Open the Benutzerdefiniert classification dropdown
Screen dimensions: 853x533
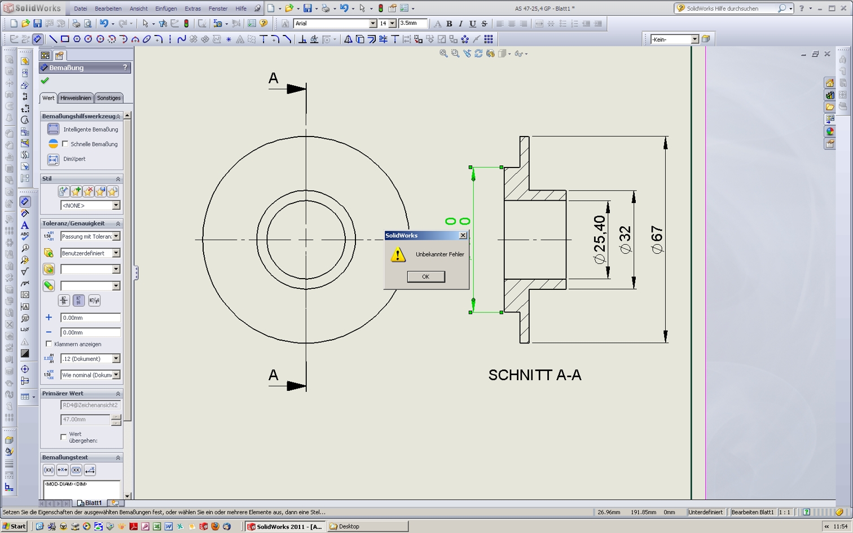click(x=116, y=253)
